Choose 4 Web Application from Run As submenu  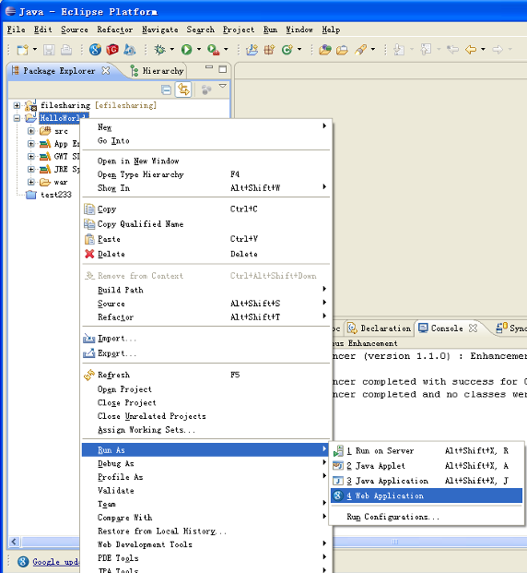(x=427, y=495)
